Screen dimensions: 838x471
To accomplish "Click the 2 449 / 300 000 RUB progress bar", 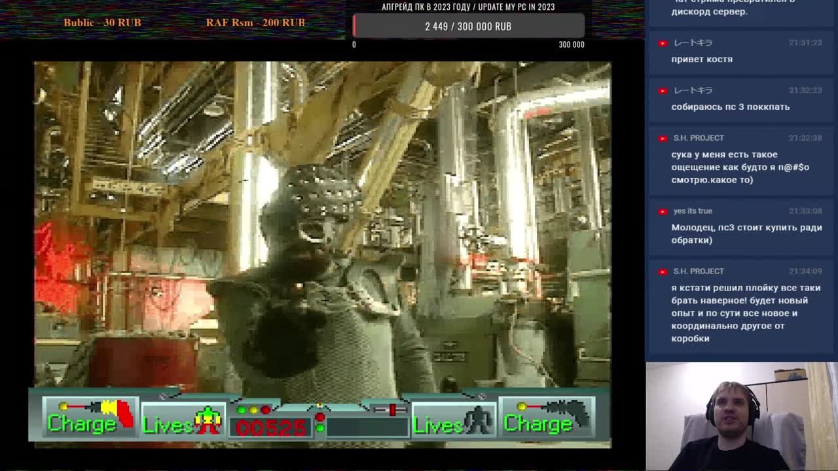I will [x=468, y=26].
